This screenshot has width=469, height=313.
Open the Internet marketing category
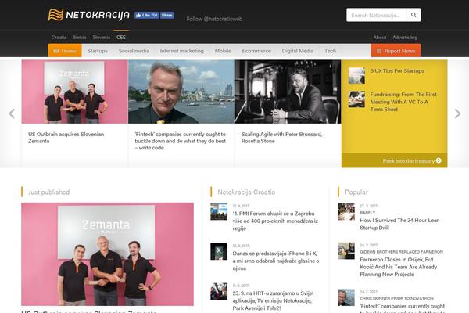point(182,51)
